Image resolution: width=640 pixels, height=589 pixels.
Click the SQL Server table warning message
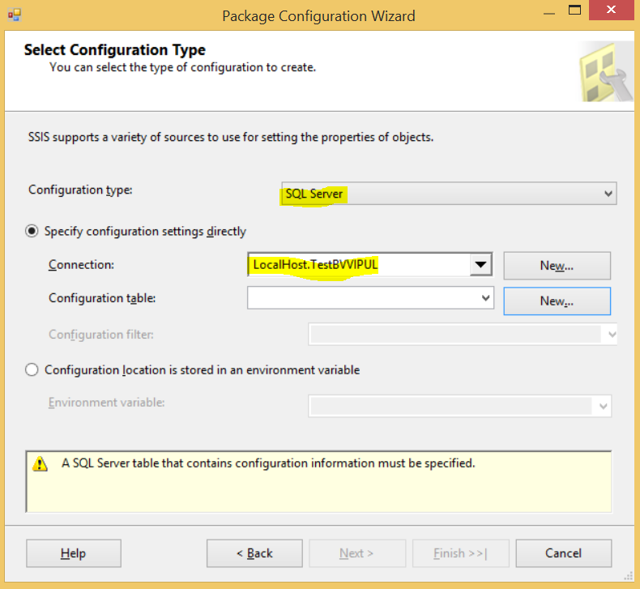(x=268, y=463)
